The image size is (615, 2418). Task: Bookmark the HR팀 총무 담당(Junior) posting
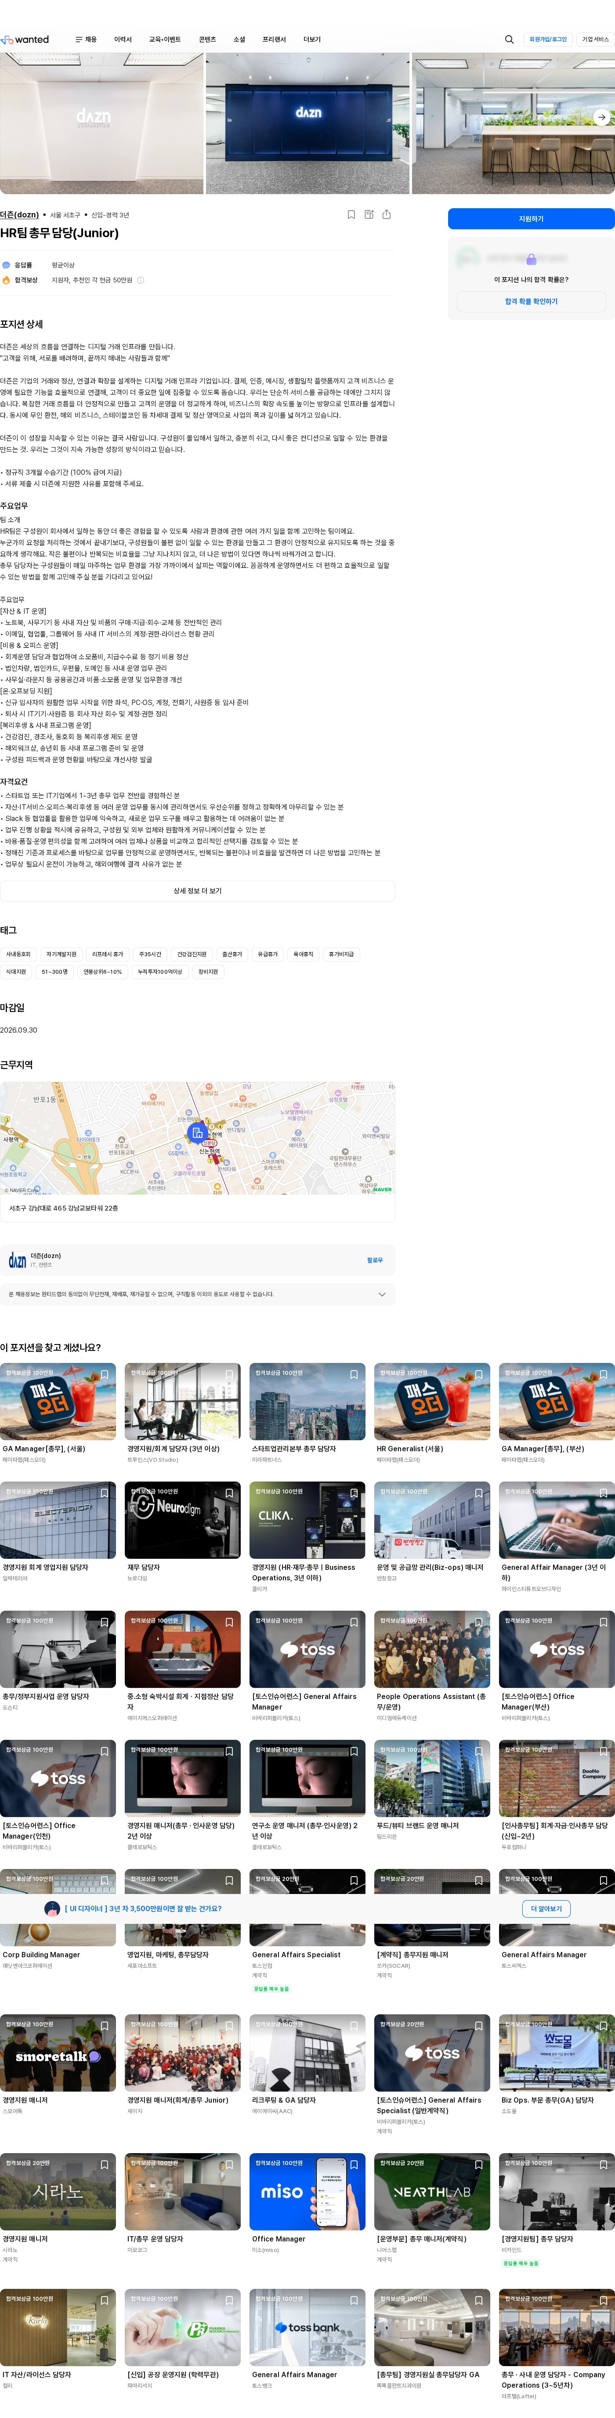(351, 214)
